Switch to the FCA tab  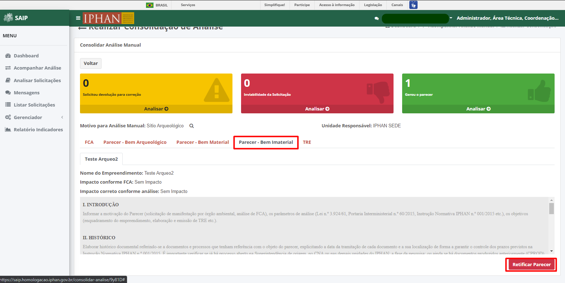pos(89,142)
